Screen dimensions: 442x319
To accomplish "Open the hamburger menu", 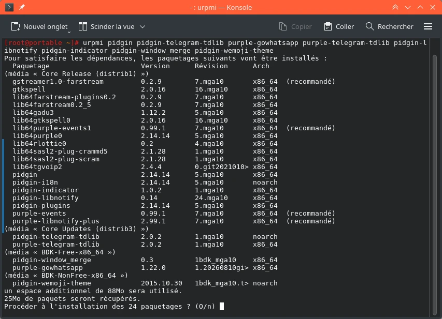I will [x=428, y=27].
